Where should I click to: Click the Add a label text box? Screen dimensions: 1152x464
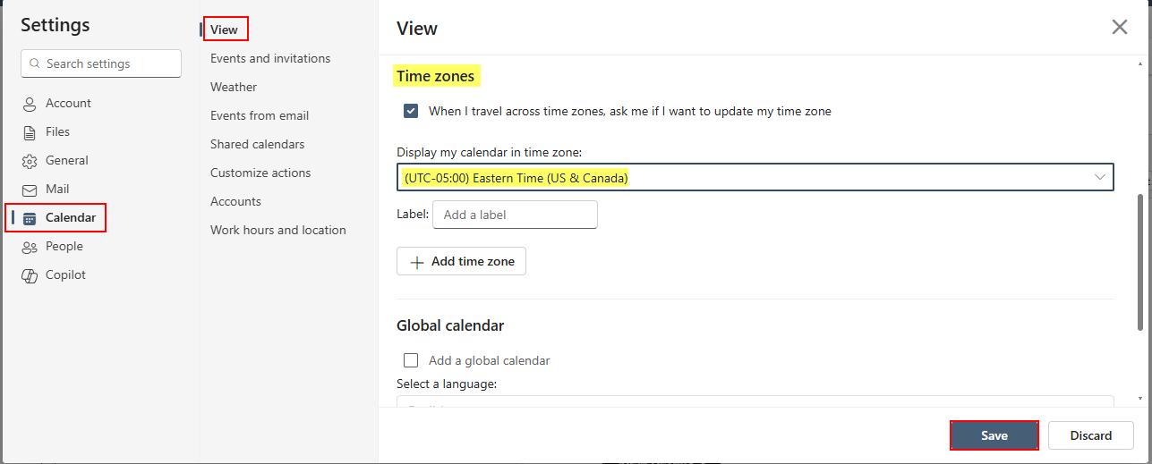coord(515,215)
